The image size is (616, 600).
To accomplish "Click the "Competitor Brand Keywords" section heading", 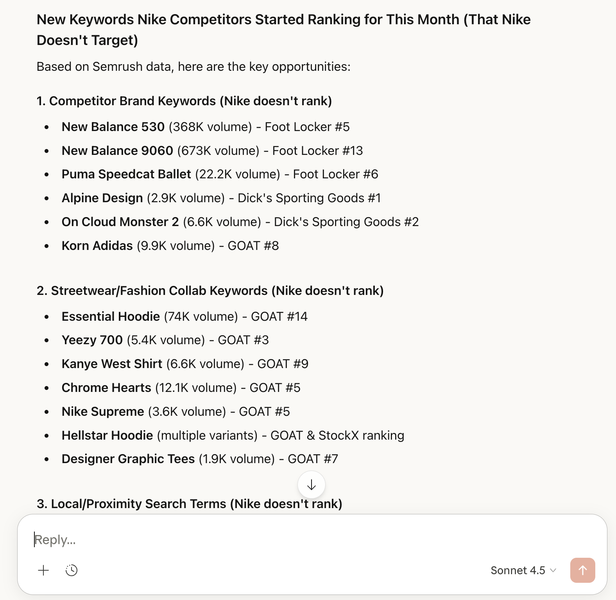I will click(x=184, y=101).
